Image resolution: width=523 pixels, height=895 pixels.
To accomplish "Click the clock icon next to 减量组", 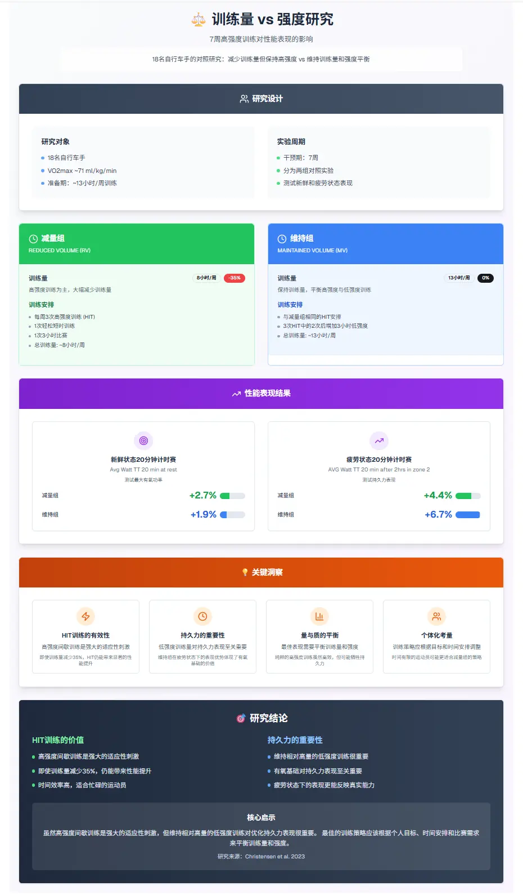I will pyautogui.click(x=33, y=239).
